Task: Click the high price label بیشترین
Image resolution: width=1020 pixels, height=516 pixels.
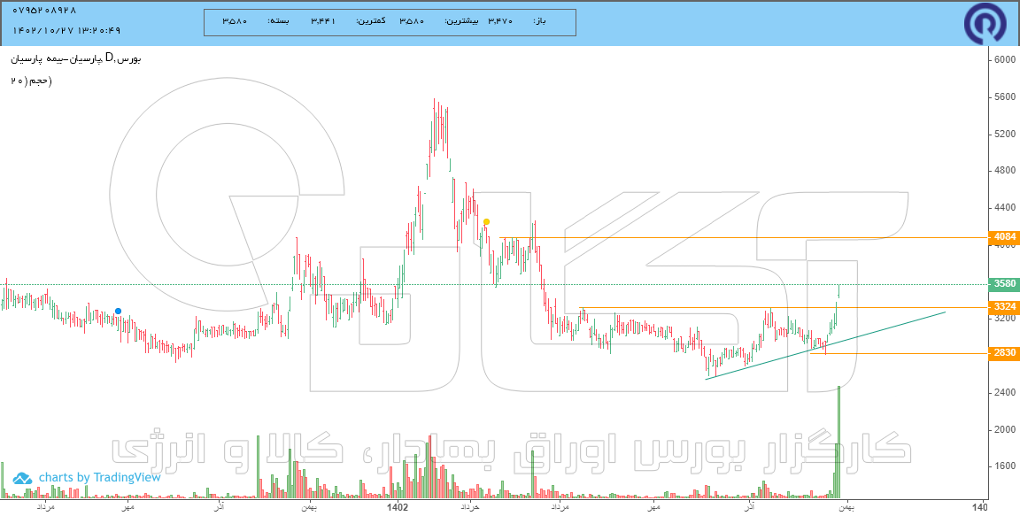Action: pyautogui.click(x=461, y=20)
